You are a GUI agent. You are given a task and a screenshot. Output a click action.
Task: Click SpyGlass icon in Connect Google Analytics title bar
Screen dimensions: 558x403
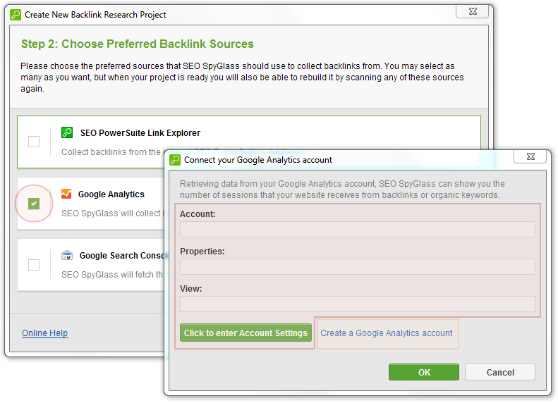pyautogui.click(x=175, y=159)
